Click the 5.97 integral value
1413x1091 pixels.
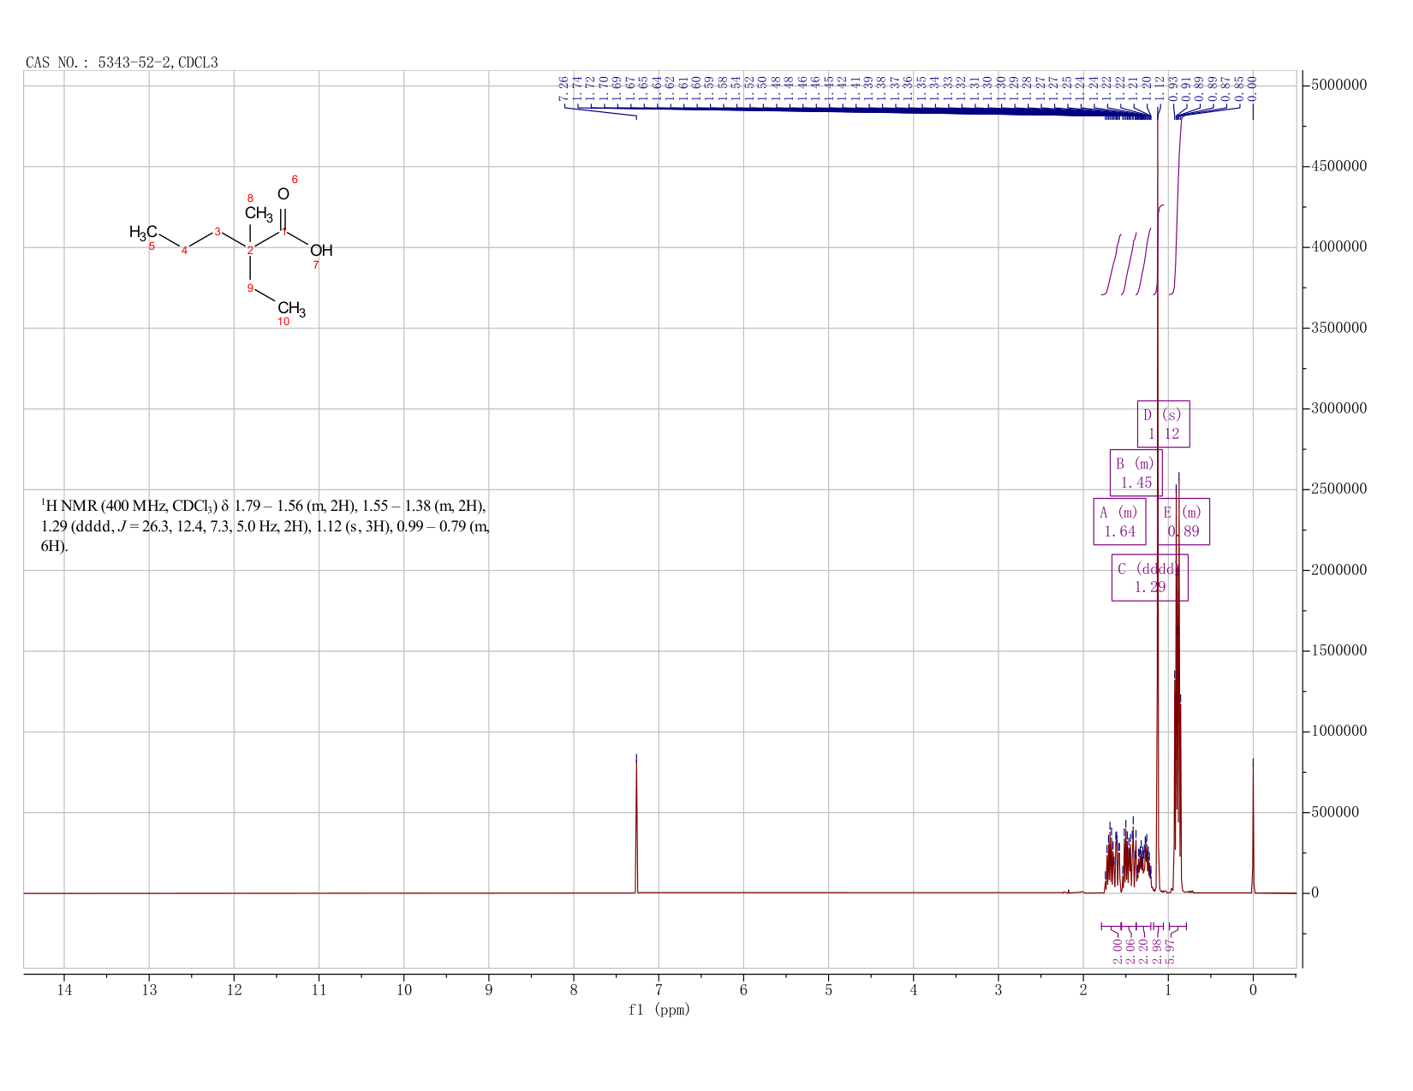pos(1172,951)
